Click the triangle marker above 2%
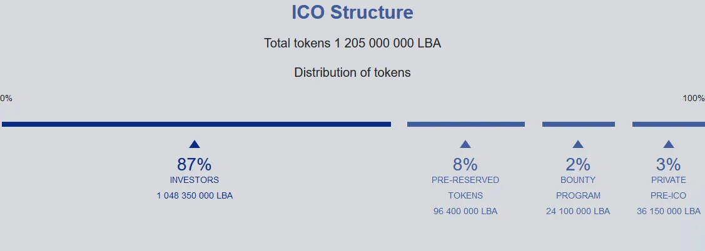The image size is (705, 251). click(x=578, y=144)
